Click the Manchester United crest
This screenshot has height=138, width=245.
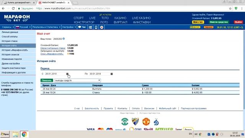(x=146, y=122)
